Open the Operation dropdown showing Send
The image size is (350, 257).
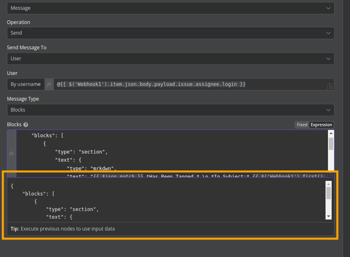click(x=171, y=33)
